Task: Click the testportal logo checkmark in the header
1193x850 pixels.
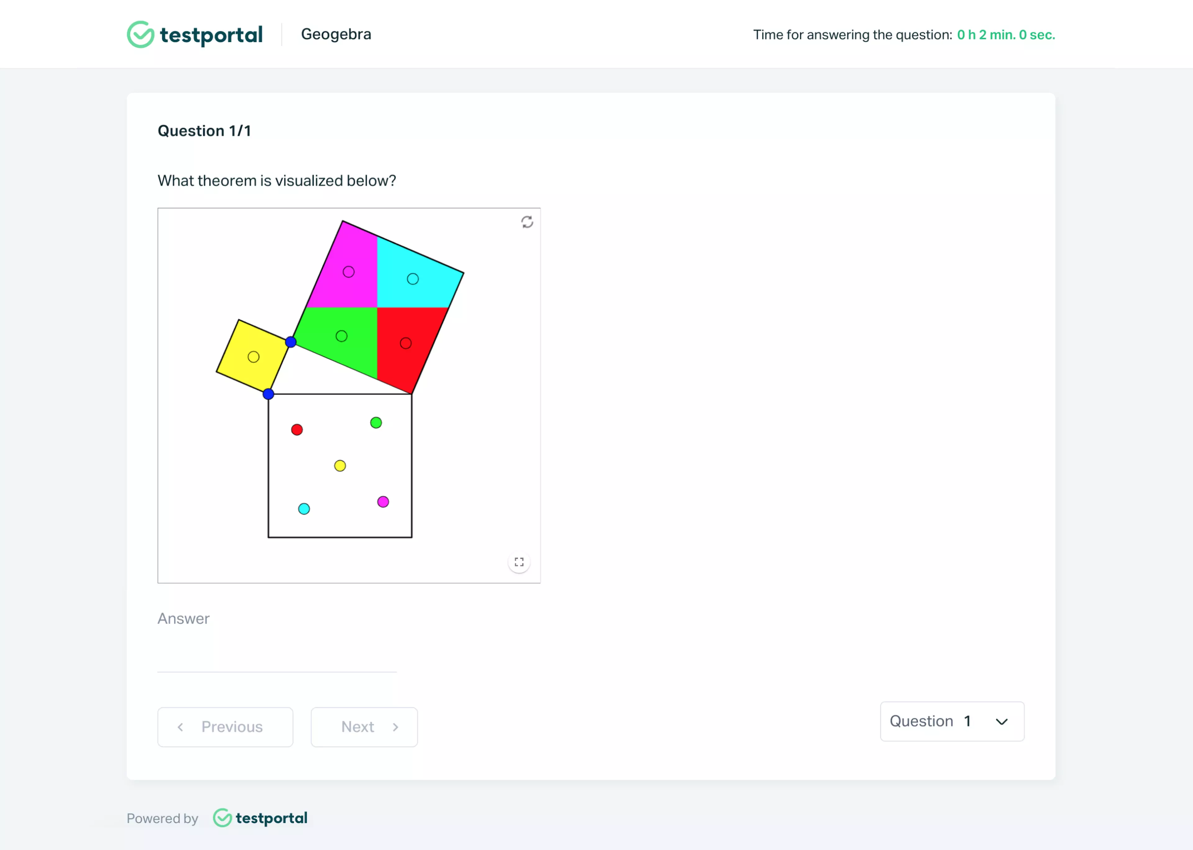Action: coord(140,34)
